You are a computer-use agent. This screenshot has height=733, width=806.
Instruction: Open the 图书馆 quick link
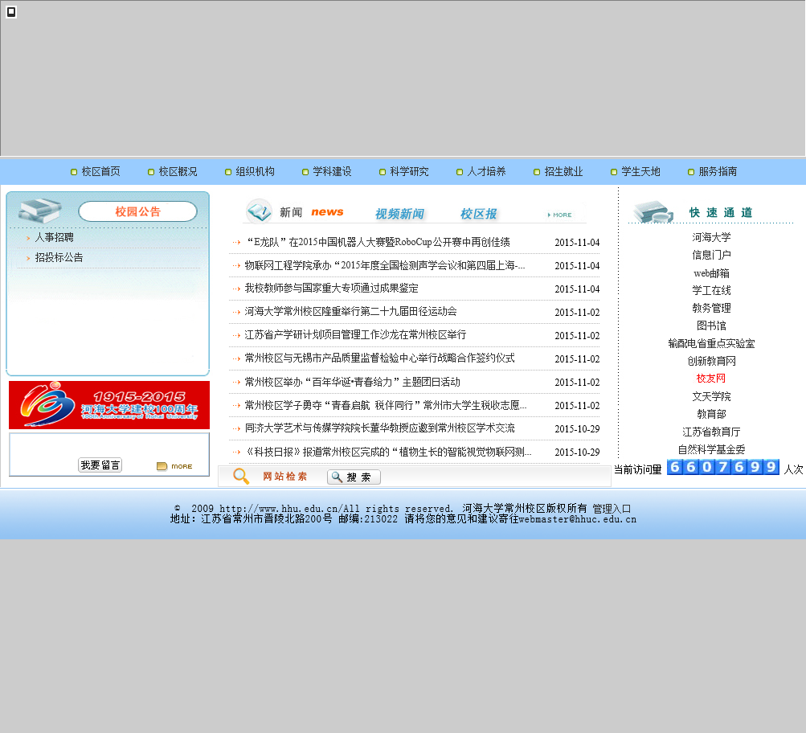[x=711, y=326]
